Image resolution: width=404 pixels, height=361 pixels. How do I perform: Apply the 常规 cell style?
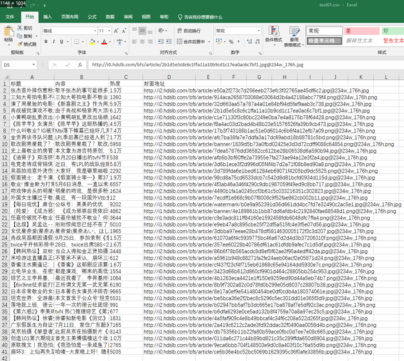click(x=324, y=31)
